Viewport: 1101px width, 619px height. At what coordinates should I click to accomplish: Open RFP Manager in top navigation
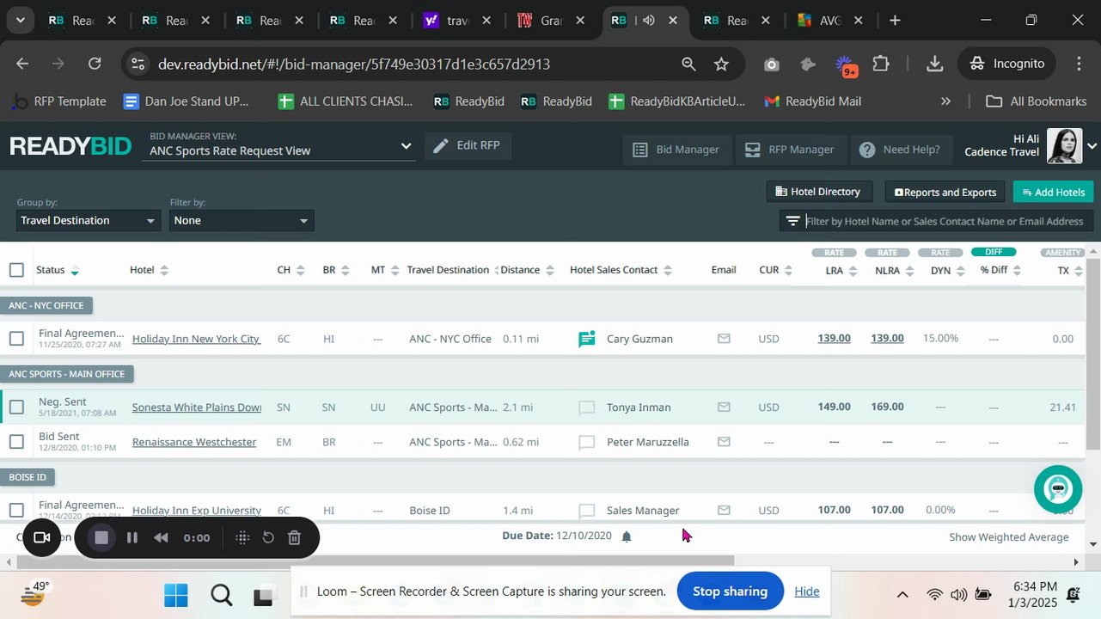790,150
